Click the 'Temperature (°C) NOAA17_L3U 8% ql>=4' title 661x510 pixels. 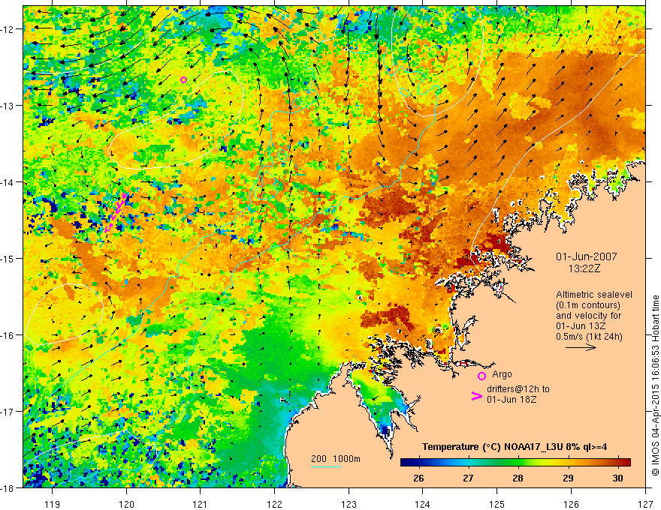[x=515, y=447]
